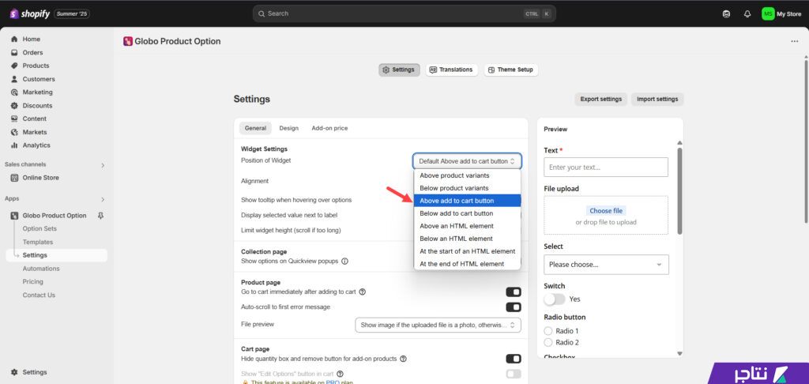Choose Above an HTML element option
The image size is (809, 384).
(468, 226)
